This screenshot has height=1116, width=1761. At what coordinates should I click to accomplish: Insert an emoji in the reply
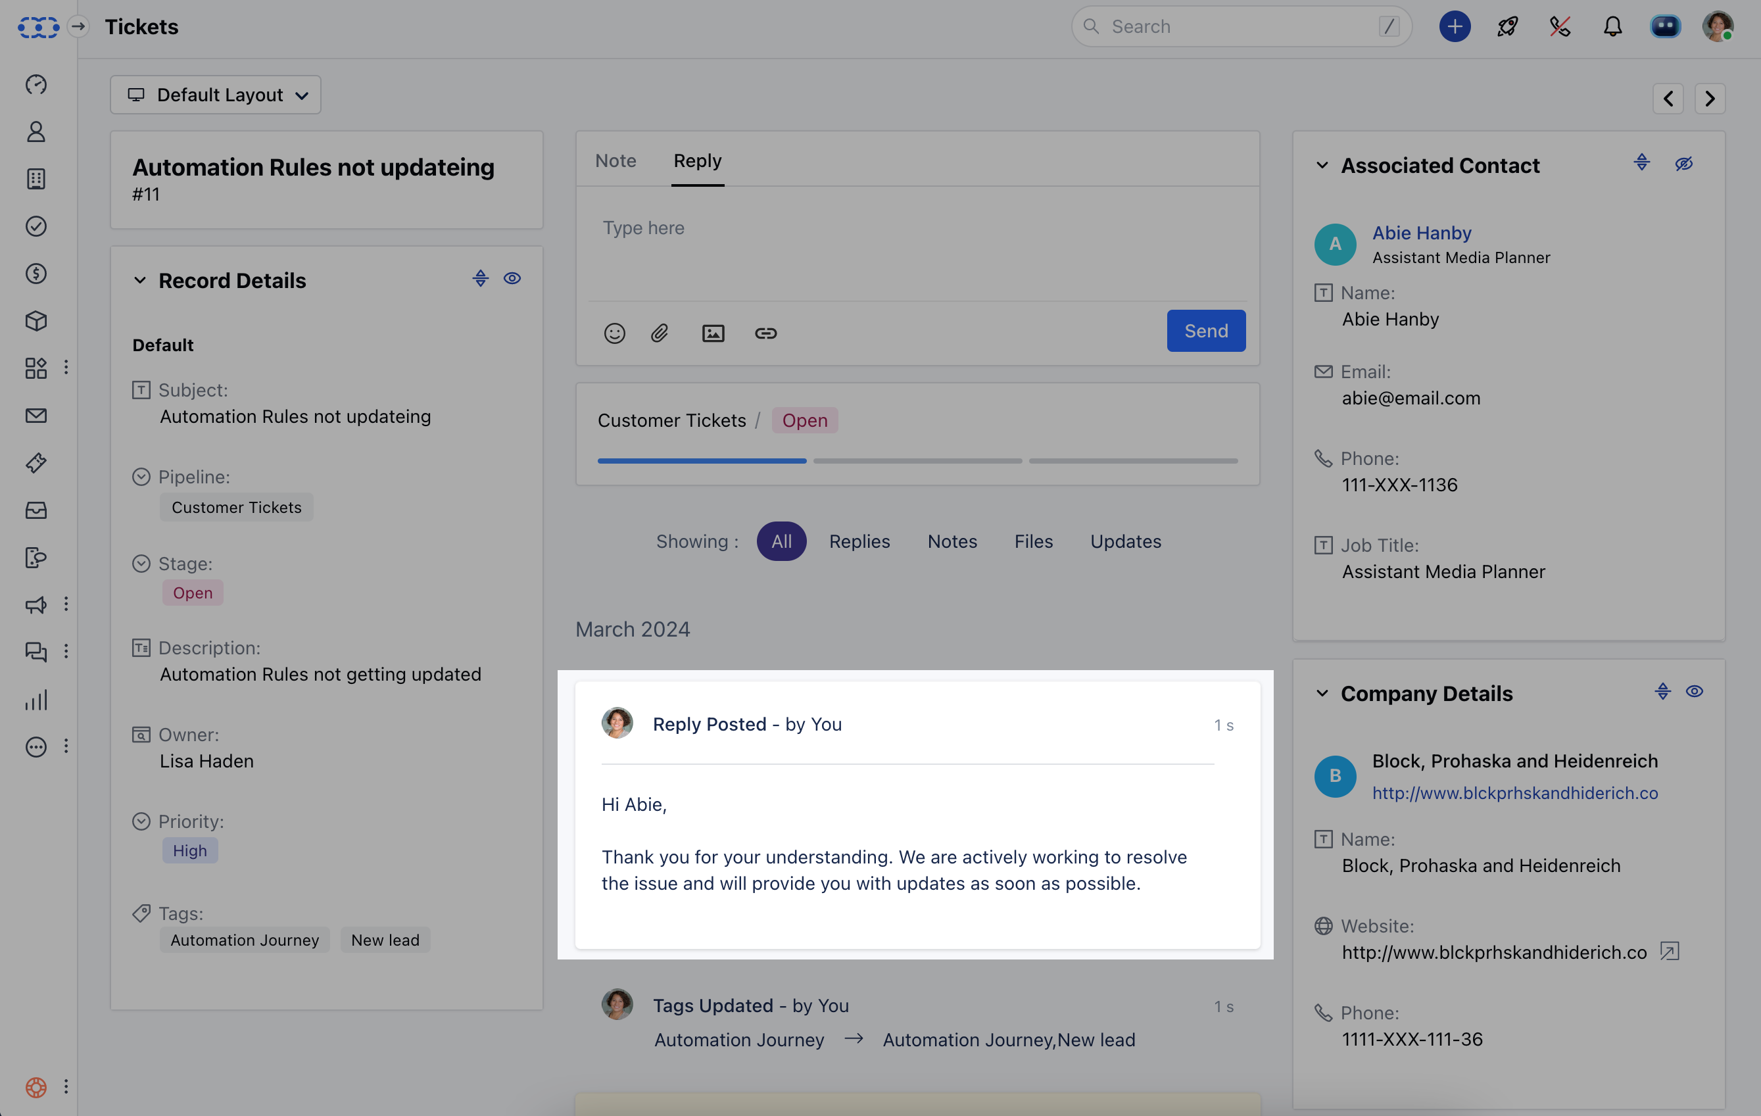coord(614,333)
